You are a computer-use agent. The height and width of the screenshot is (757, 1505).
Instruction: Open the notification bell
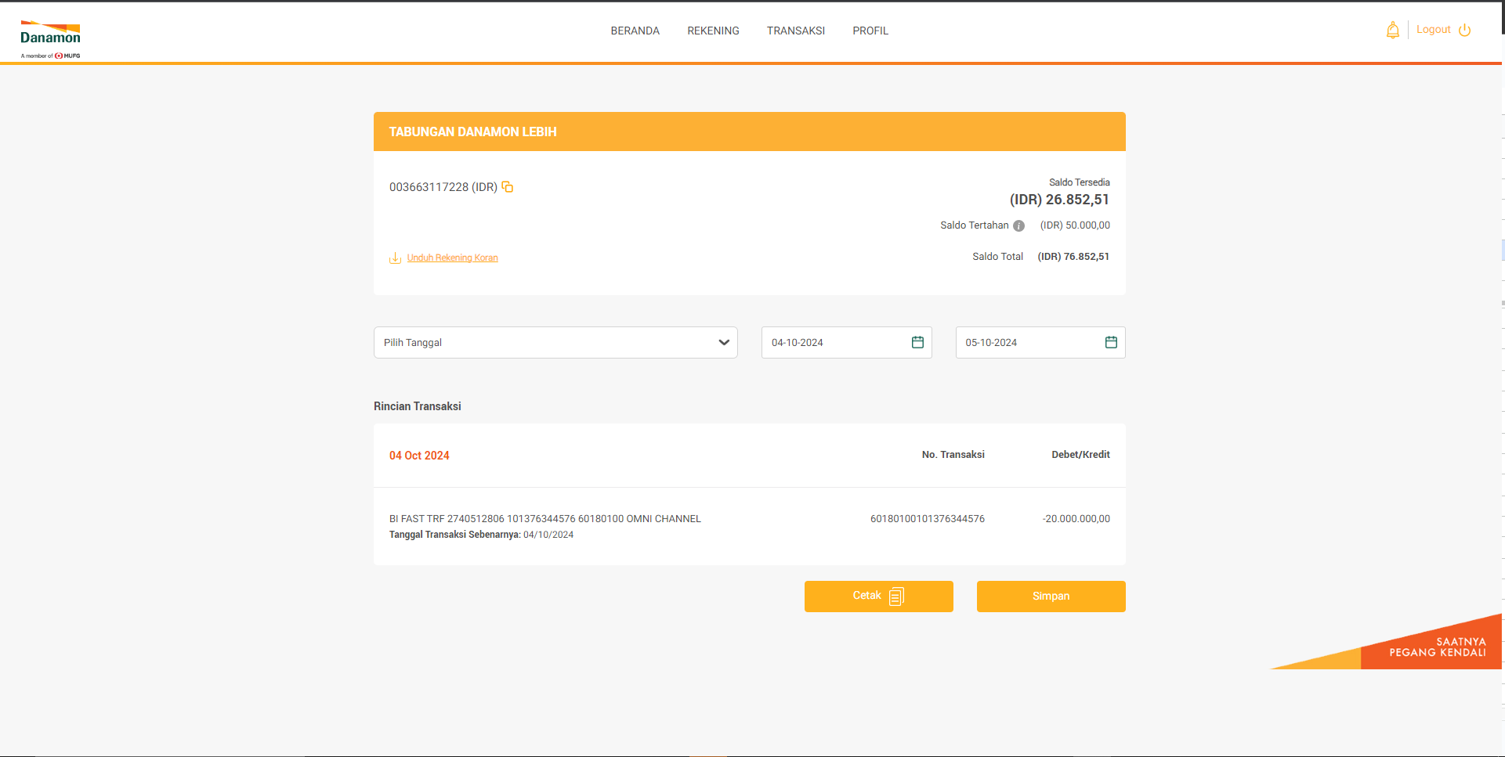1392,31
